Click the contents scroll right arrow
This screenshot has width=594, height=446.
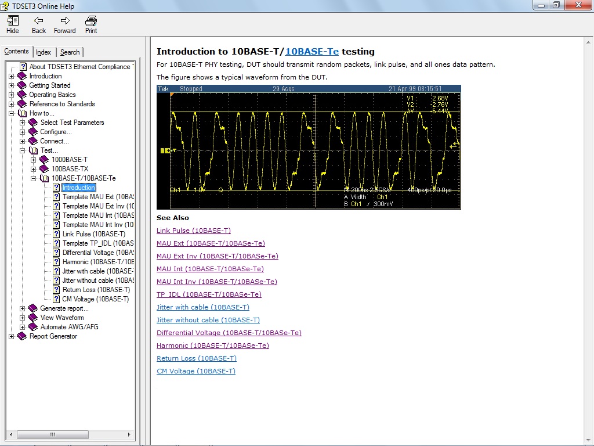point(129,434)
